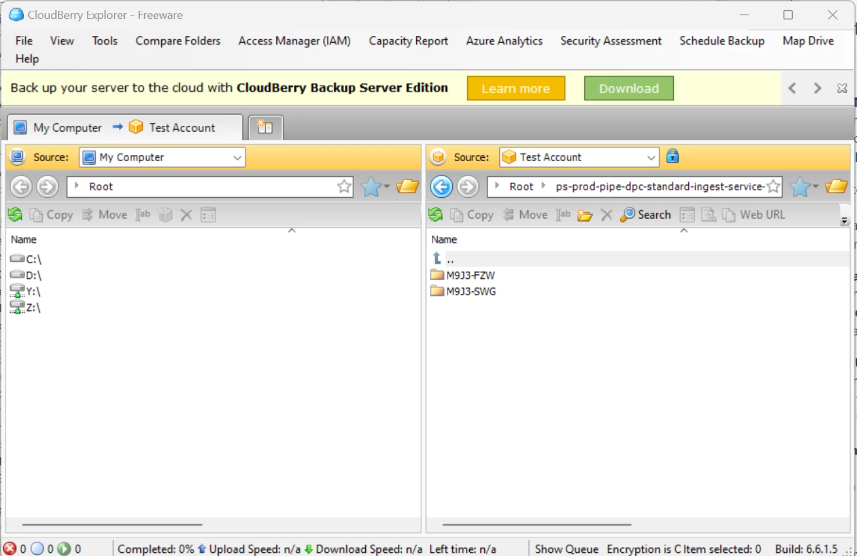Click Web URL in the right toolbar
The height and width of the screenshot is (556, 857).
754,215
